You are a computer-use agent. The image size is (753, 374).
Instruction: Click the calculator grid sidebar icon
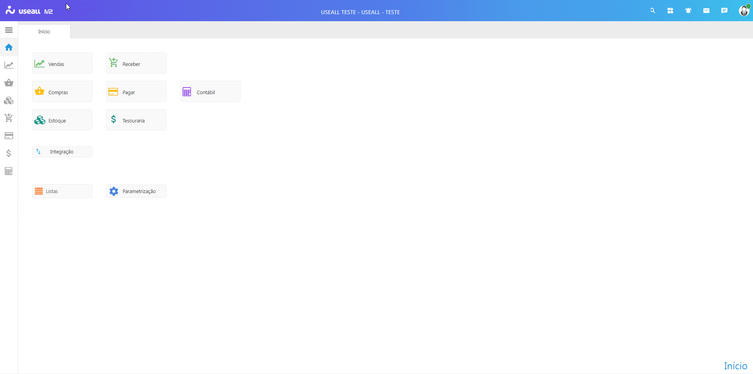(9, 171)
